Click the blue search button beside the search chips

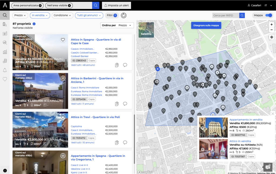click(x=96, y=5)
